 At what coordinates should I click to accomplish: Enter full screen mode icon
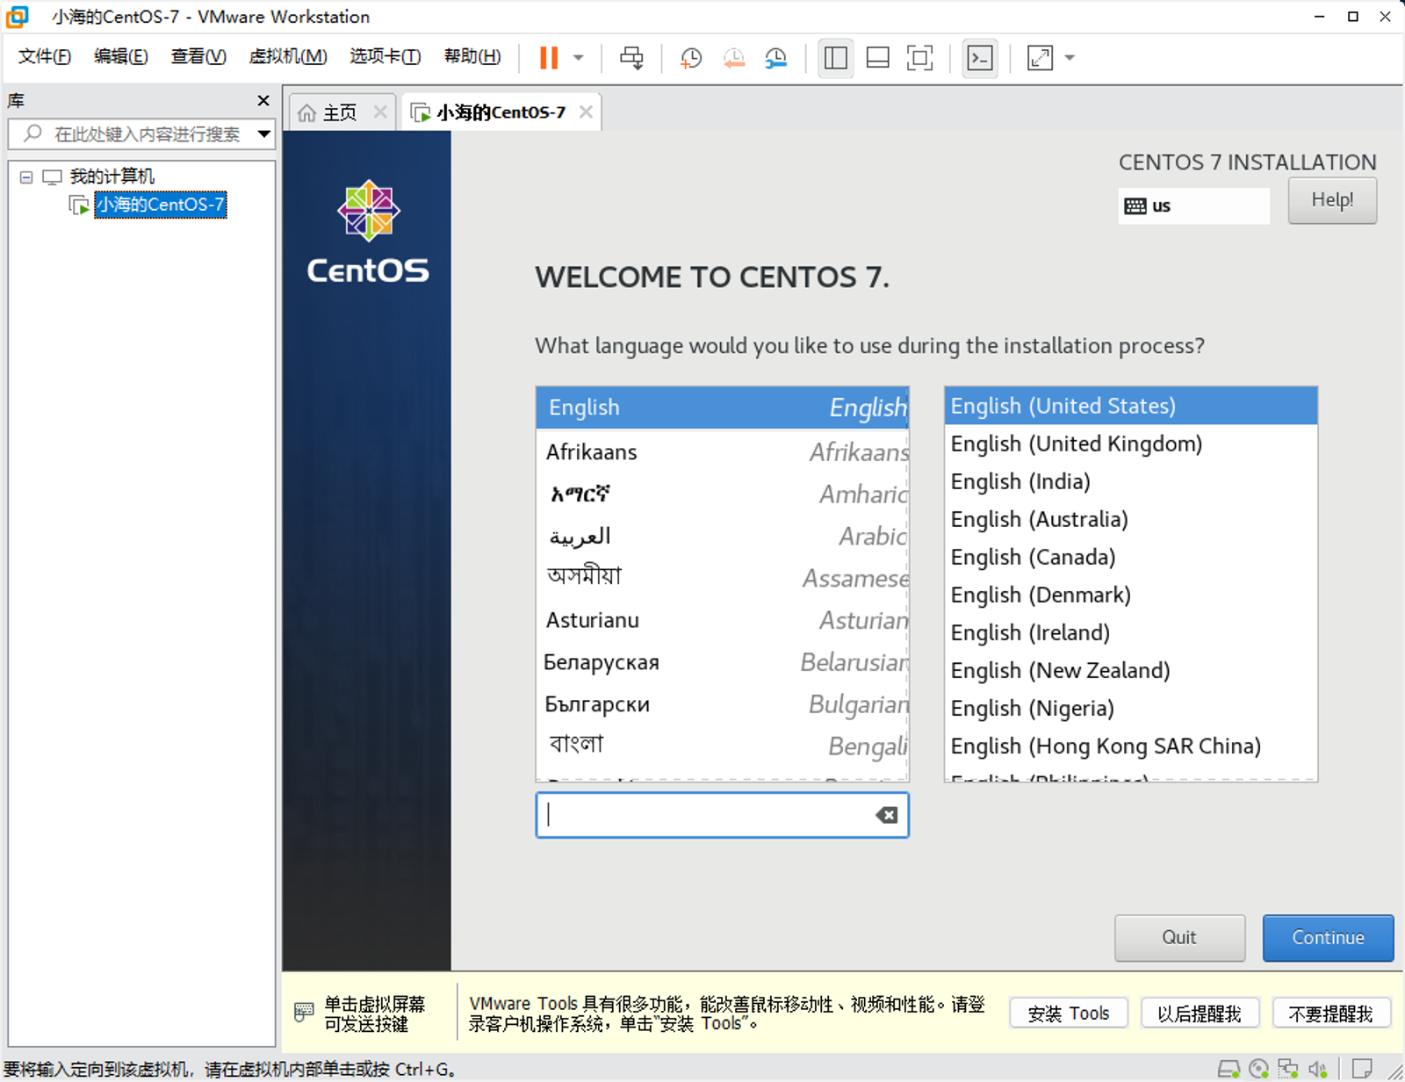click(x=919, y=58)
